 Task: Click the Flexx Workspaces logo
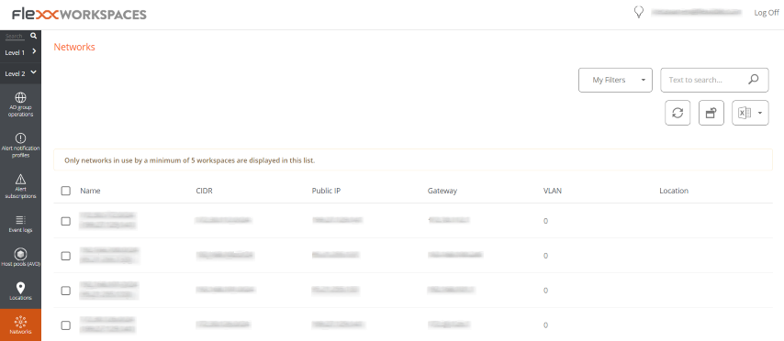click(79, 14)
